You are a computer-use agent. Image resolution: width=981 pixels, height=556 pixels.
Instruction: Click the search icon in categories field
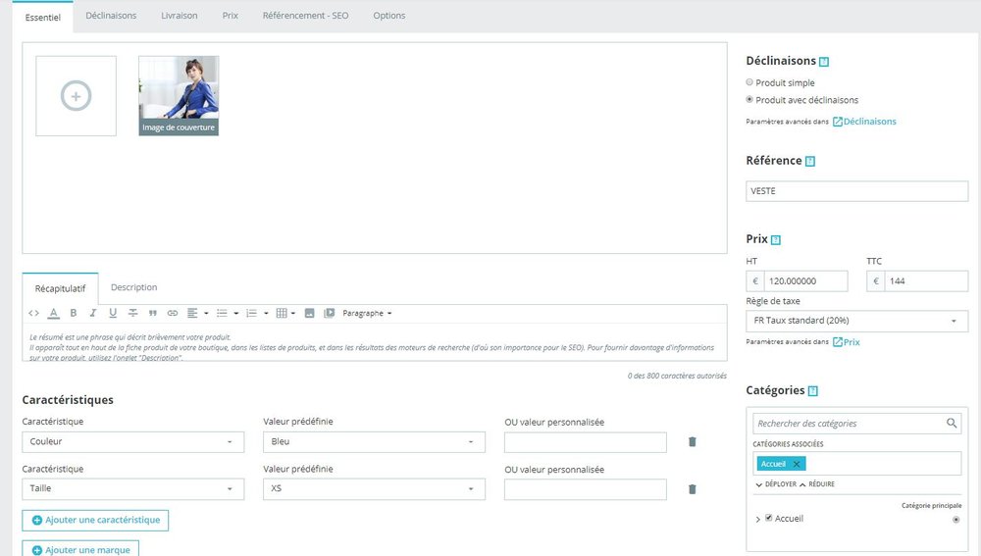[x=952, y=424]
